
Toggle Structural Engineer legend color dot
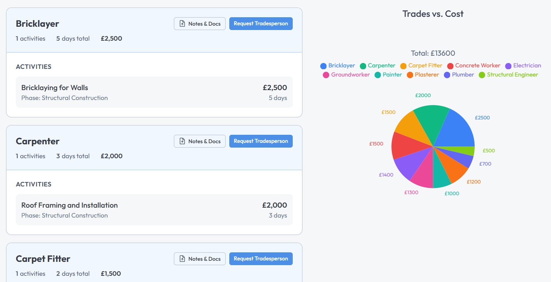(482, 75)
